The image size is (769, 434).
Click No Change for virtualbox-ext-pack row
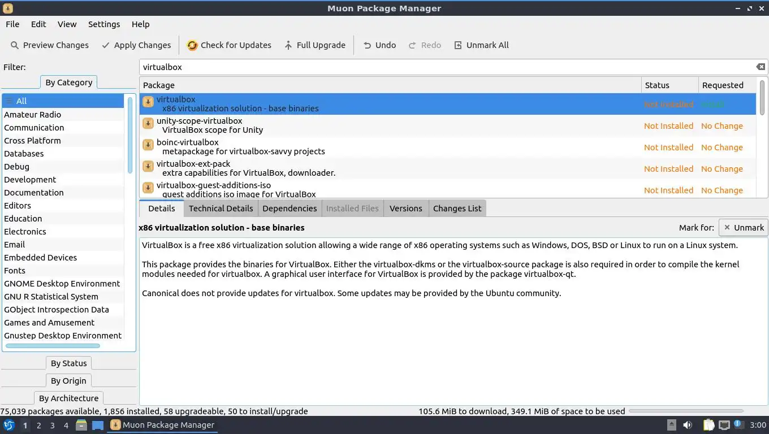pyautogui.click(x=722, y=169)
